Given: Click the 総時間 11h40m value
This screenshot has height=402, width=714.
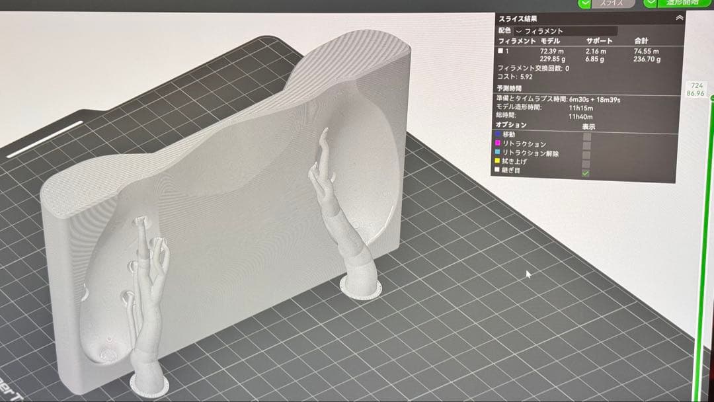Looking at the screenshot, I should point(580,116).
